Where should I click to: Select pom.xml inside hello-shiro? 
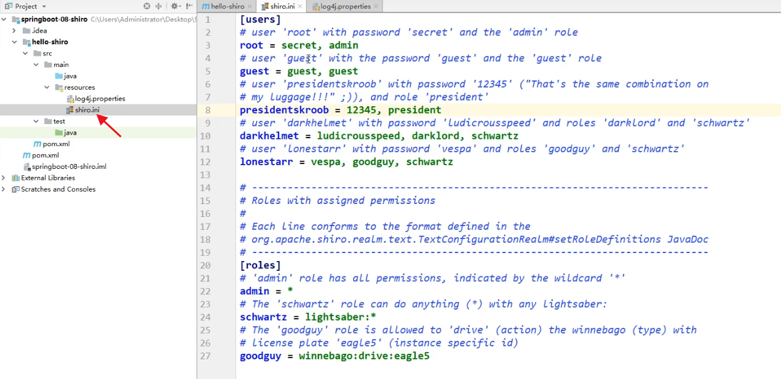click(x=55, y=144)
